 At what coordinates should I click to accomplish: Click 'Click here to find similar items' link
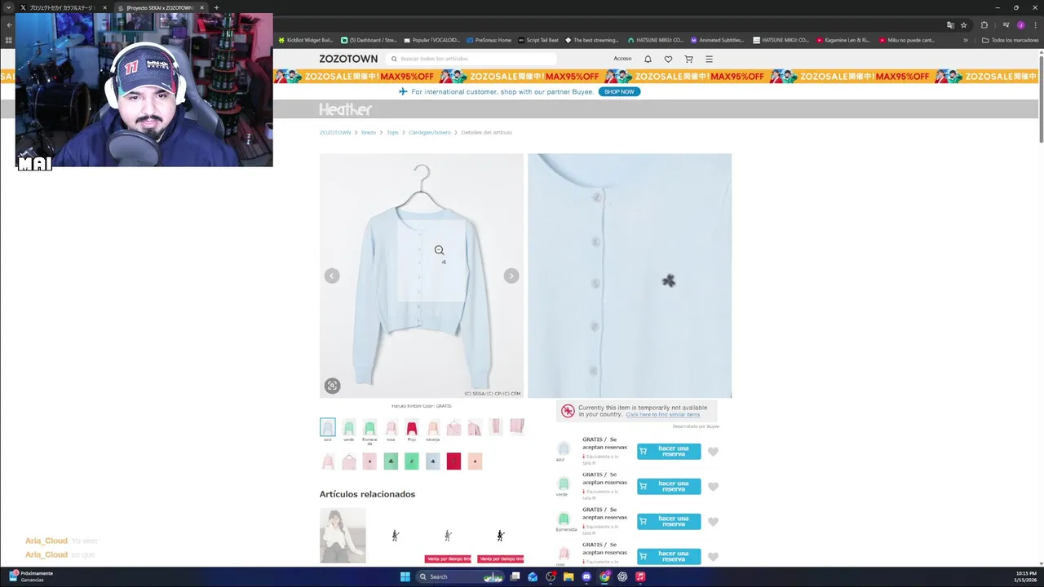[662, 414]
